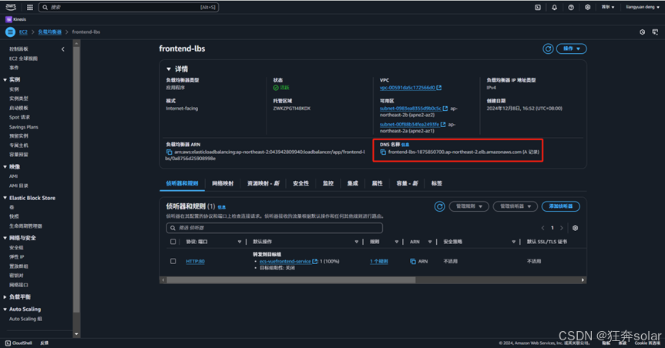Collapse the 详情 details section
Screen dimensions: 665x348
pyautogui.click(x=169, y=69)
